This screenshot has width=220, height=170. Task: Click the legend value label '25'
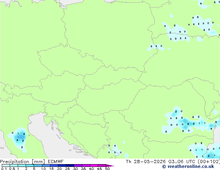[x=67, y=169]
